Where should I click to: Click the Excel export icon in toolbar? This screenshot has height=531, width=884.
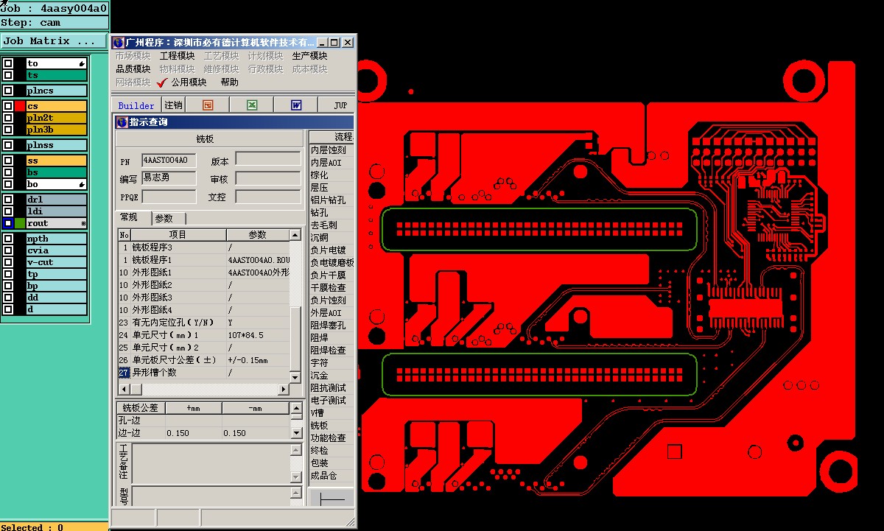click(x=251, y=105)
